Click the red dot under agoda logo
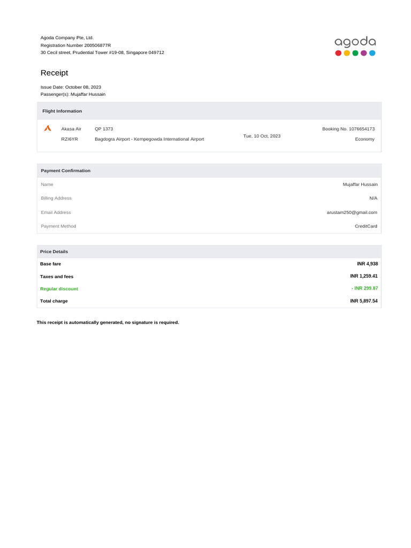The image size is (411, 548). (x=338, y=53)
